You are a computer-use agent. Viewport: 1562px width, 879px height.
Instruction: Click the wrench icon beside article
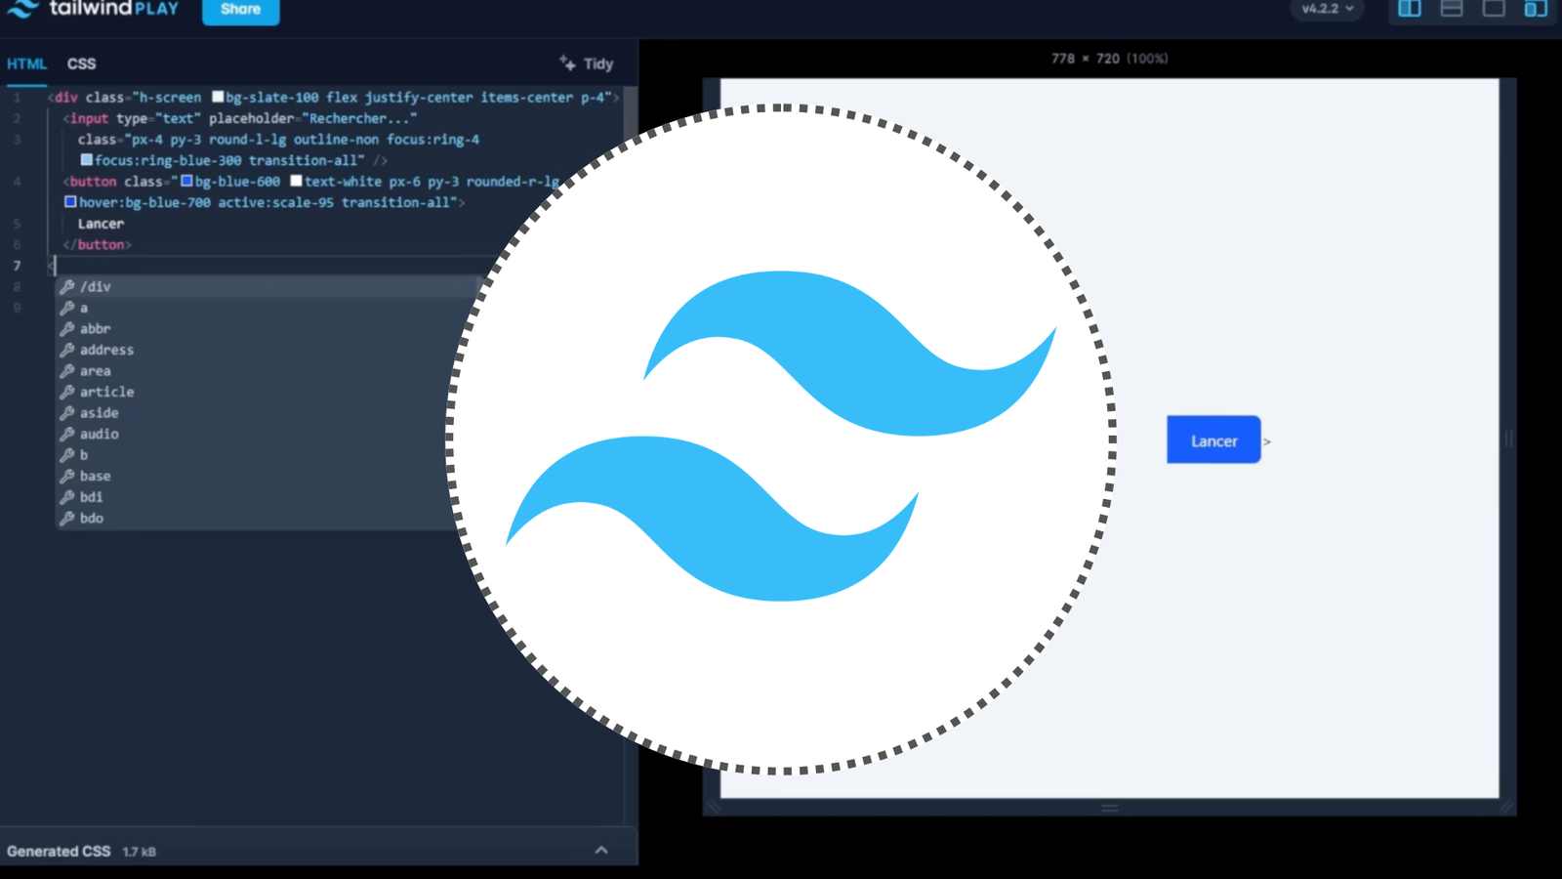(x=67, y=392)
